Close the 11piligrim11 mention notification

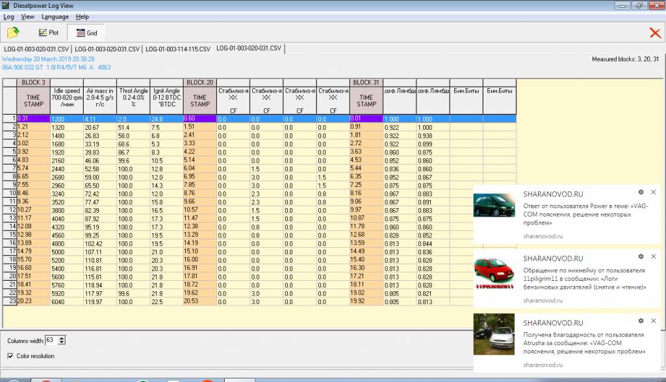click(653, 257)
